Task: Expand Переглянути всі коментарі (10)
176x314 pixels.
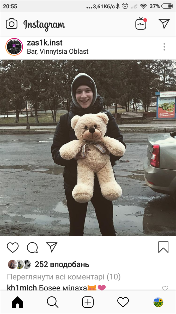Action: 64,277
